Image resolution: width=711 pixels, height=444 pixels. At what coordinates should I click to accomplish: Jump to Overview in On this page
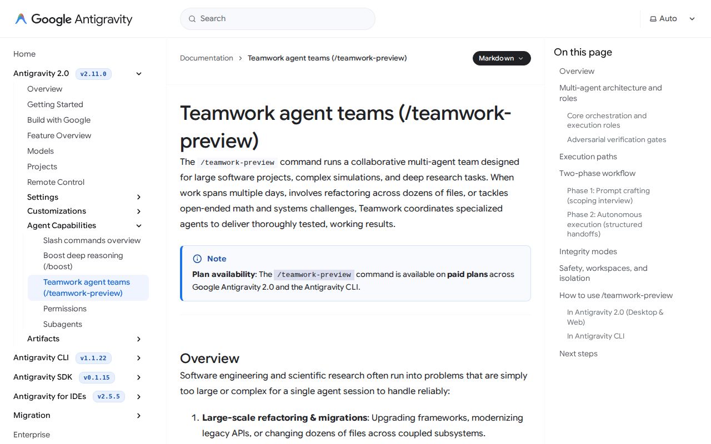[577, 71]
